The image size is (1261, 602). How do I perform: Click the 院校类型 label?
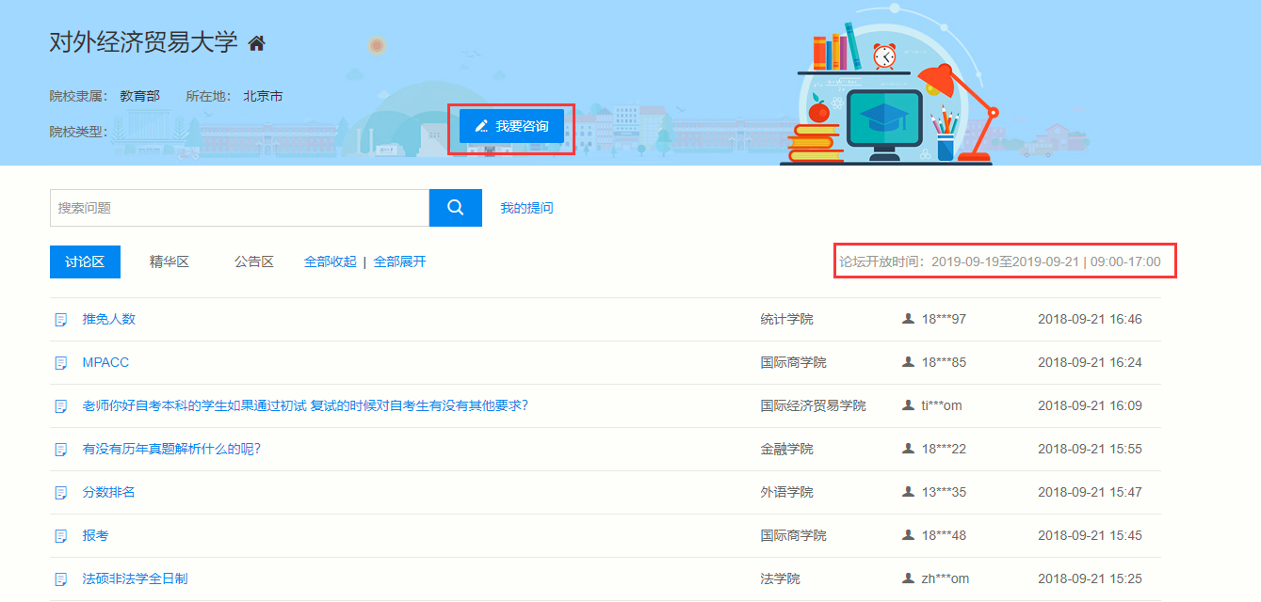(x=78, y=132)
